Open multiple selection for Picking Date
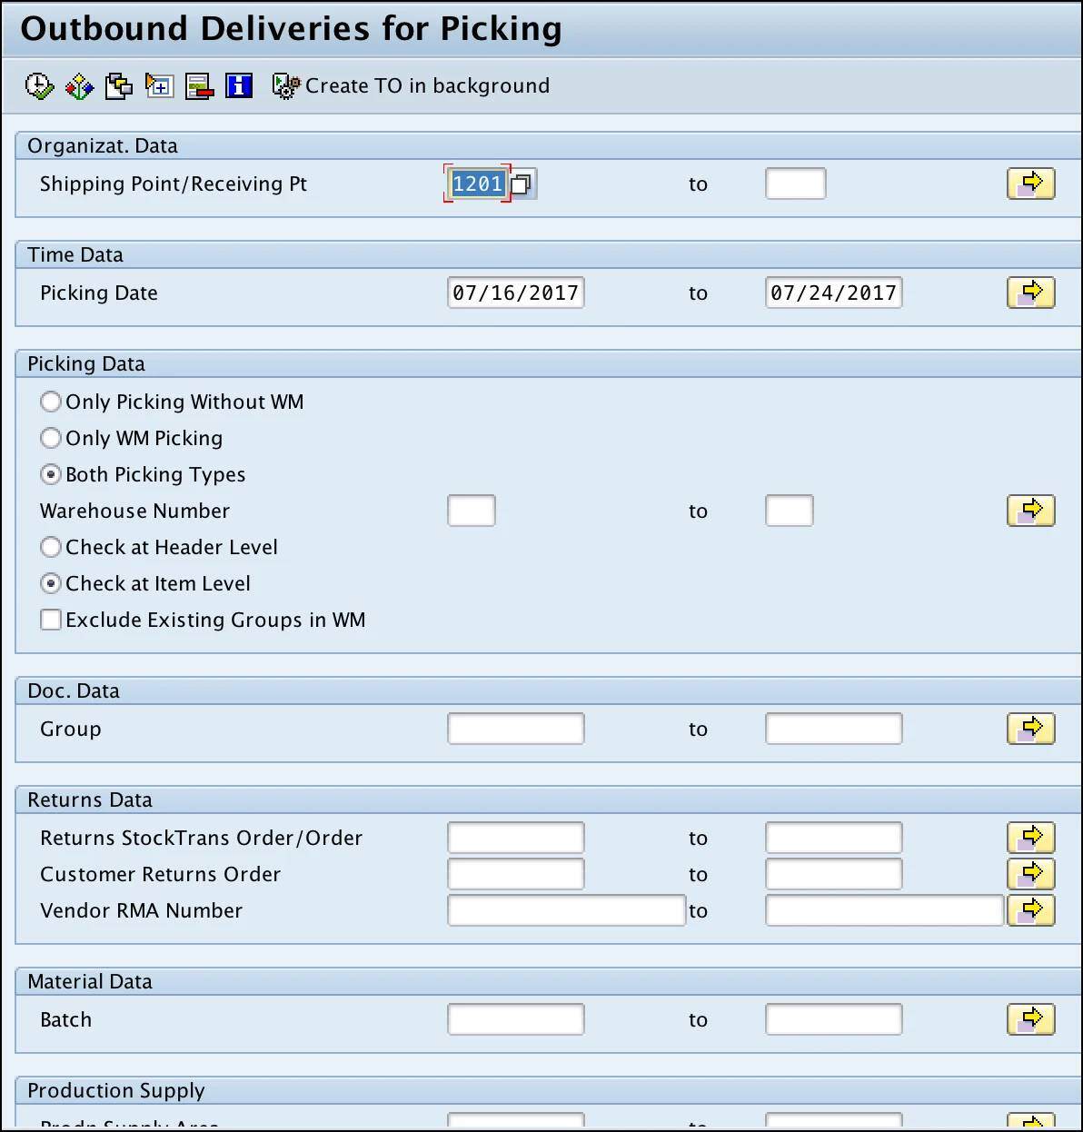 (1031, 293)
